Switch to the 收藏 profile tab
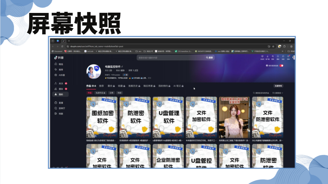The width and height of the screenshot is (328, 184). [121, 86]
